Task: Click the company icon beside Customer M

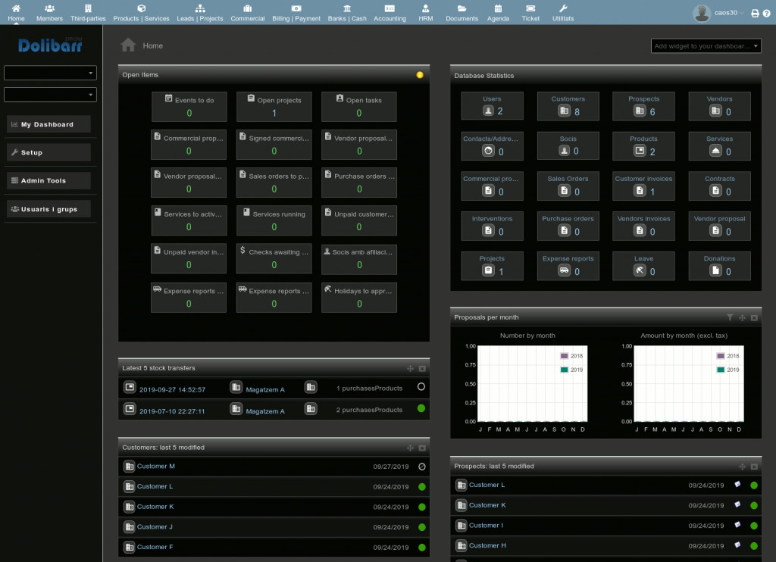Action: pyautogui.click(x=129, y=466)
